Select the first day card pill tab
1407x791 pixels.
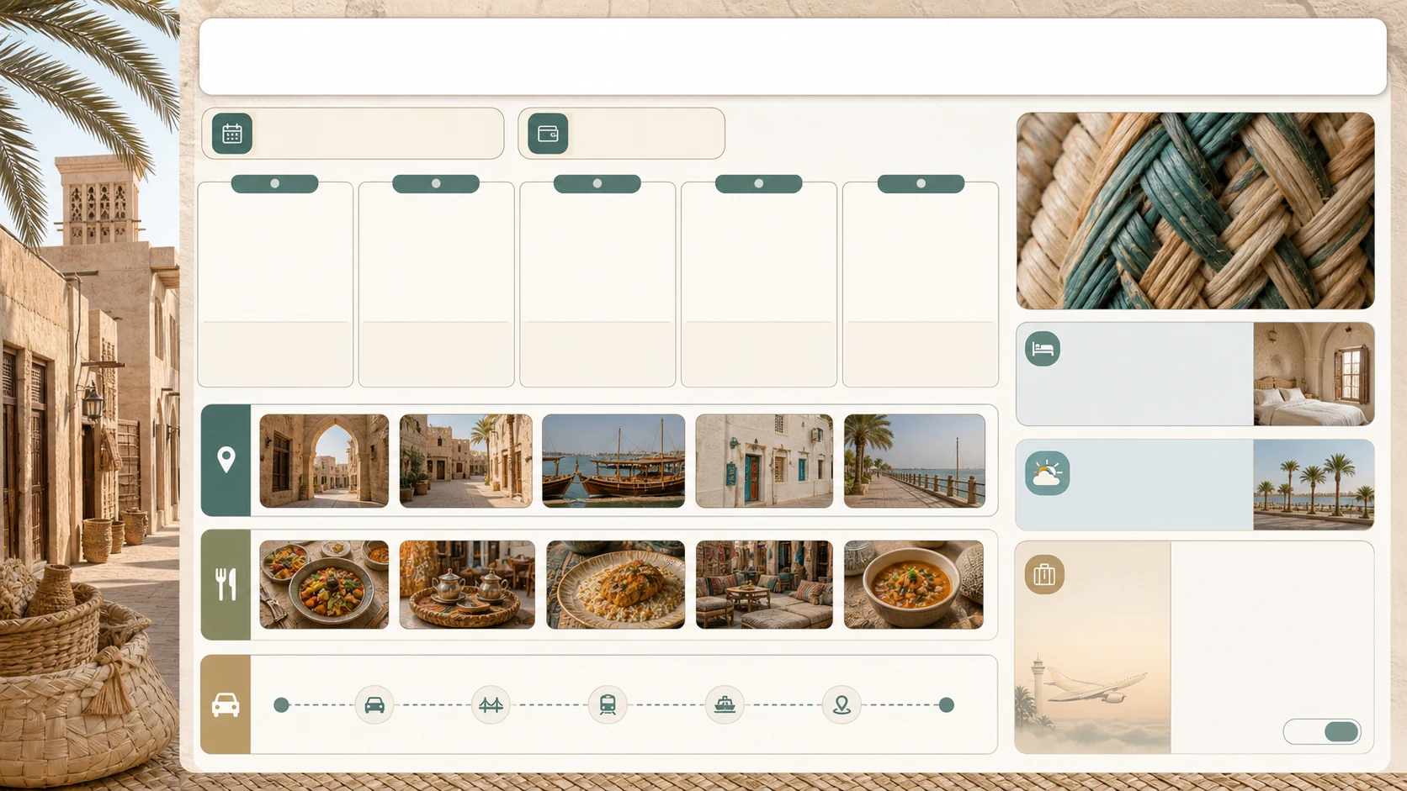click(x=274, y=183)
